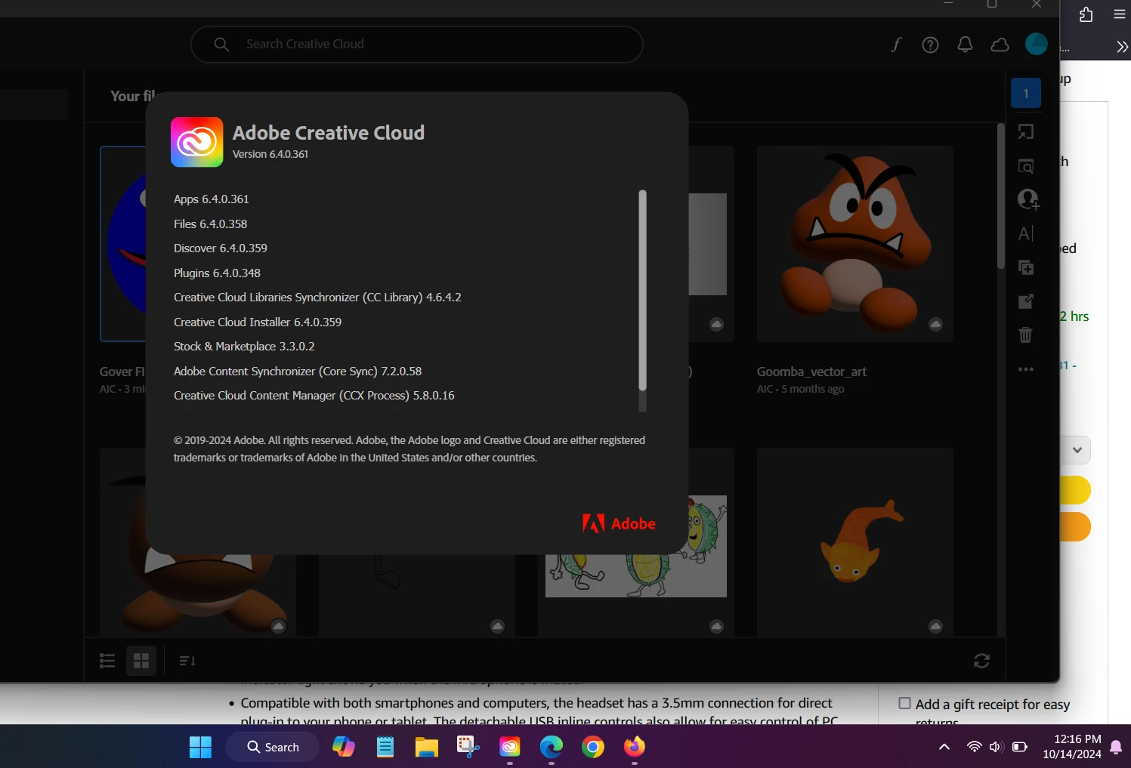Click the About dialog component list scrollbar
The height and width of the screenshot is (768, 1131).
point(642,291)
